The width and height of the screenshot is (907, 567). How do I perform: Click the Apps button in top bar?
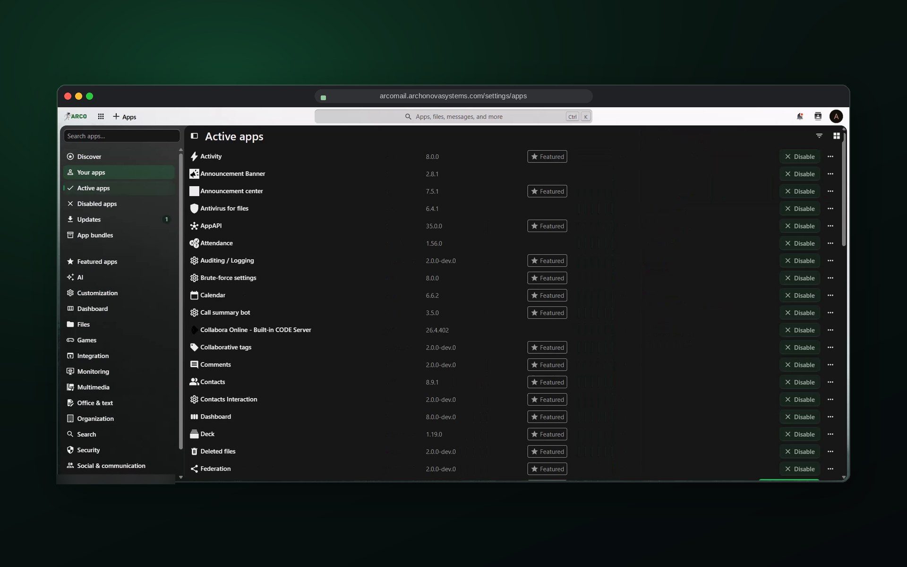tap(124, 116)
